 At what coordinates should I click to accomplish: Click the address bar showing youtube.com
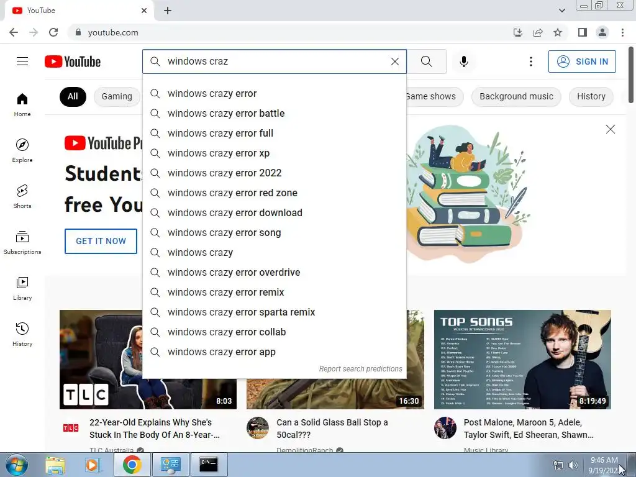(x=284, y=32)
